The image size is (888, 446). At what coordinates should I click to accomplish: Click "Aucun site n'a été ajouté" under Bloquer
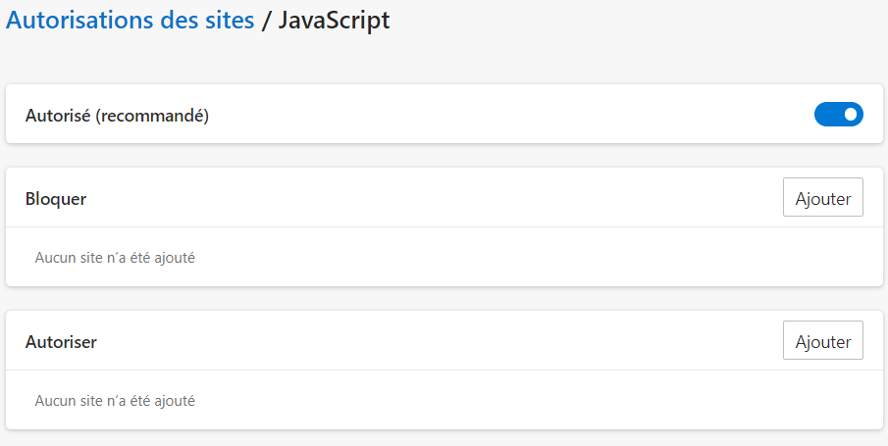tap(115, 258)
